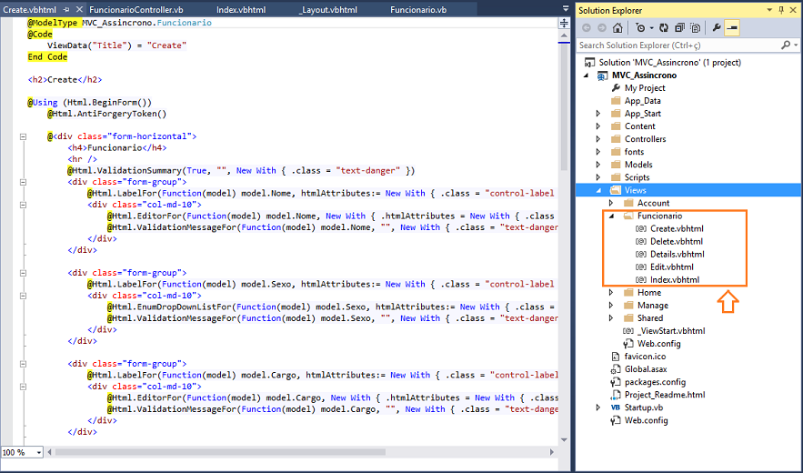Select the App_Data folder

(x=642, y=101)
